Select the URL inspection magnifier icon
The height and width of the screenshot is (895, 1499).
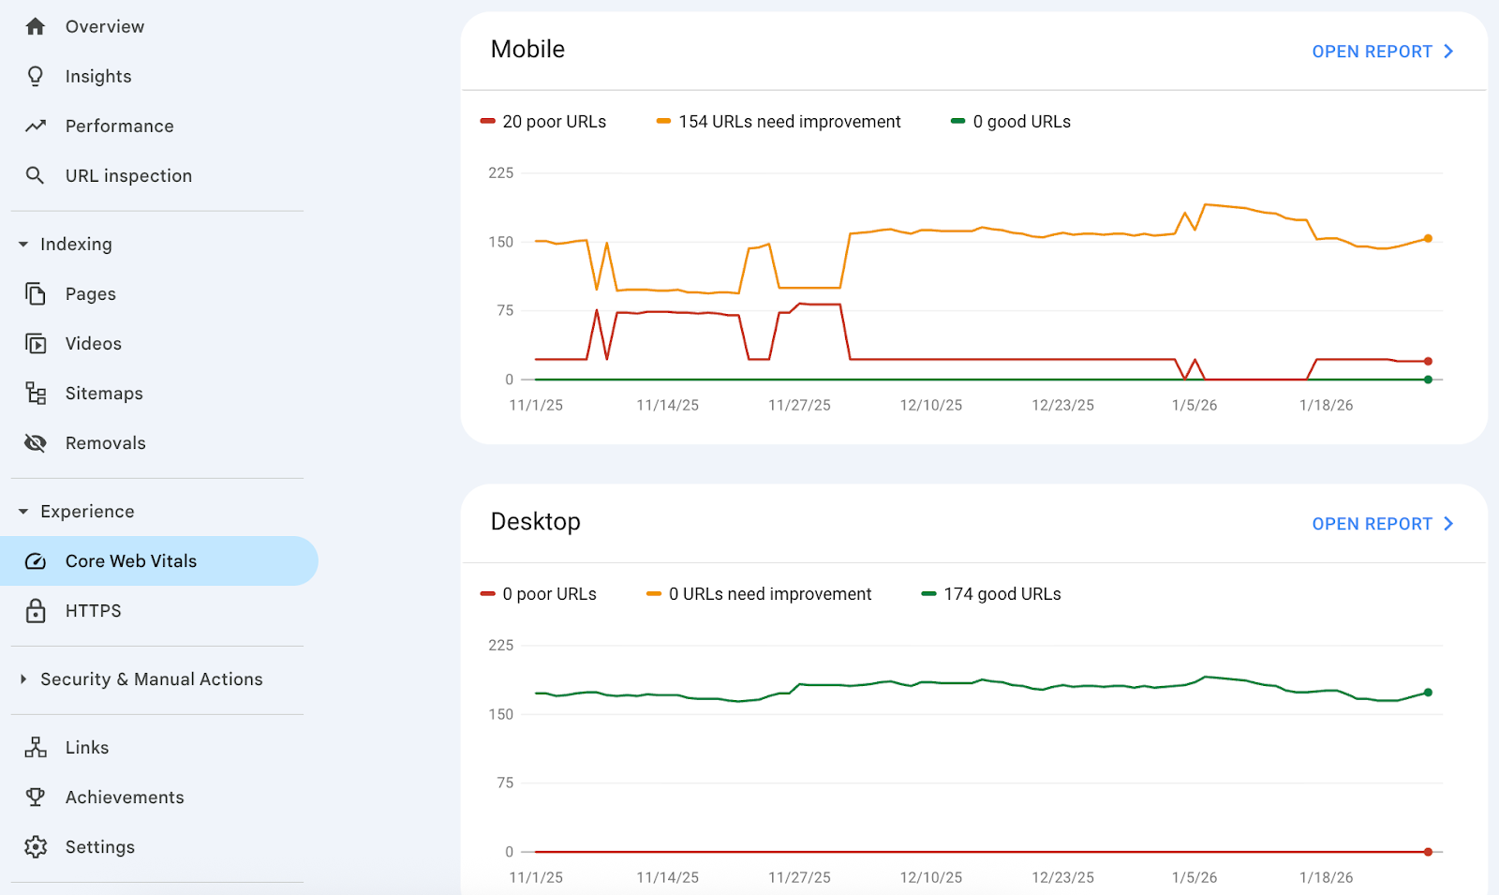(35, 175)
